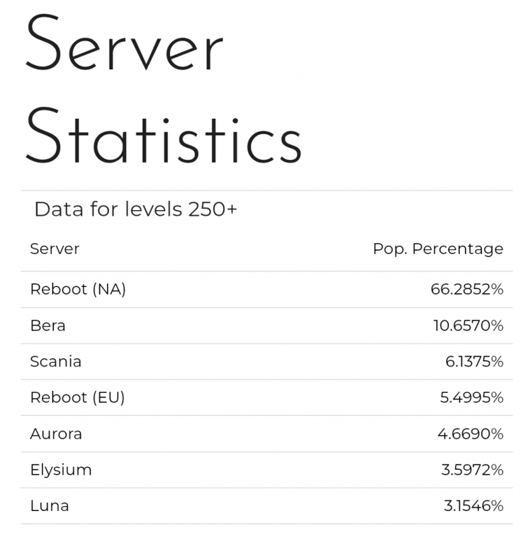532x541 pixels.
Task: Select the Reboot (EU) server name
Action: point(77,397)
